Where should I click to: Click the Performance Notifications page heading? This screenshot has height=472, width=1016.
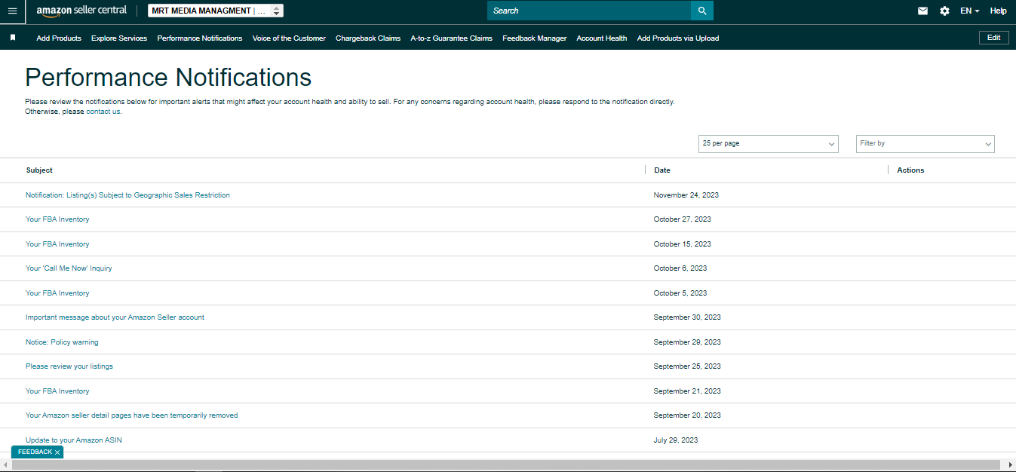168,78
